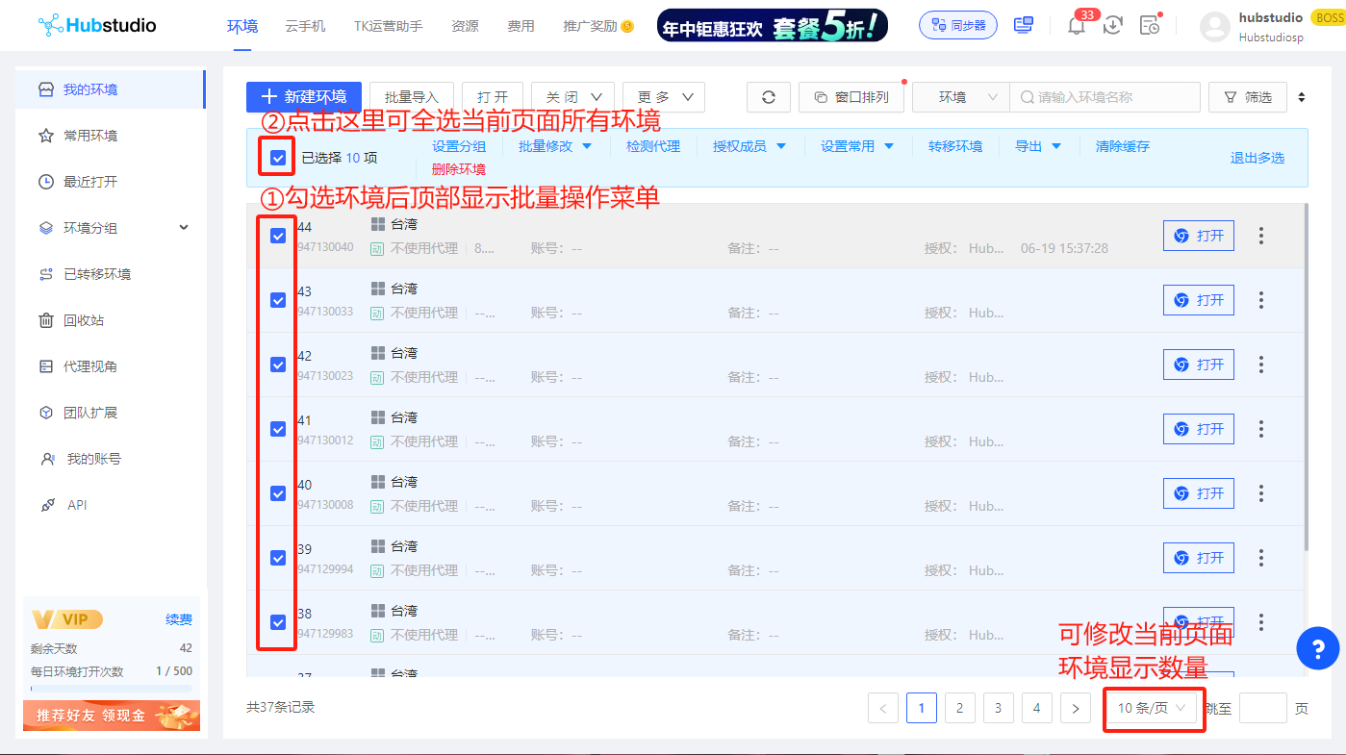Click the 已转移环境 transfer icon

click(x=45, y=274)
